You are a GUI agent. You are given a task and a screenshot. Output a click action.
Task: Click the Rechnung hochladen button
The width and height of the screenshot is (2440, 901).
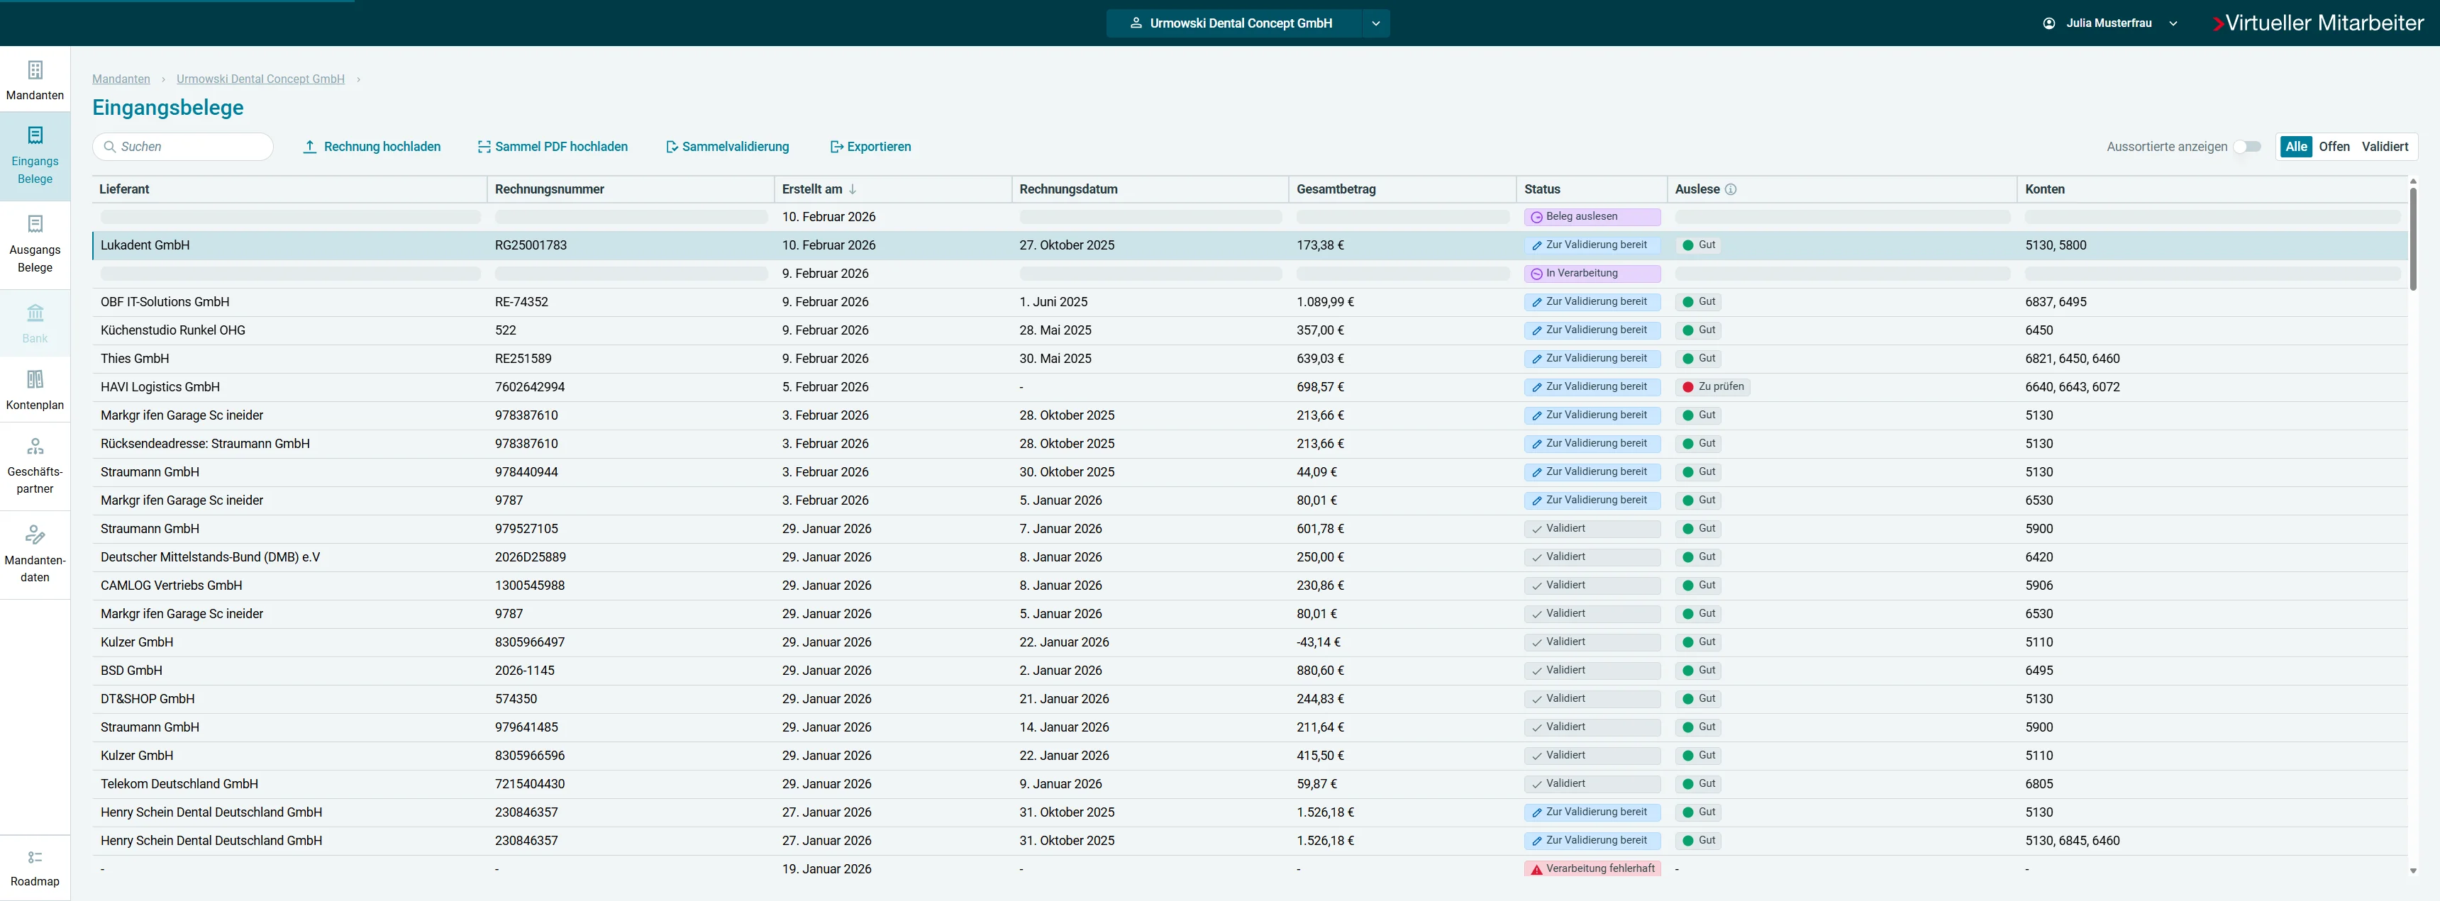click(372, 147)
